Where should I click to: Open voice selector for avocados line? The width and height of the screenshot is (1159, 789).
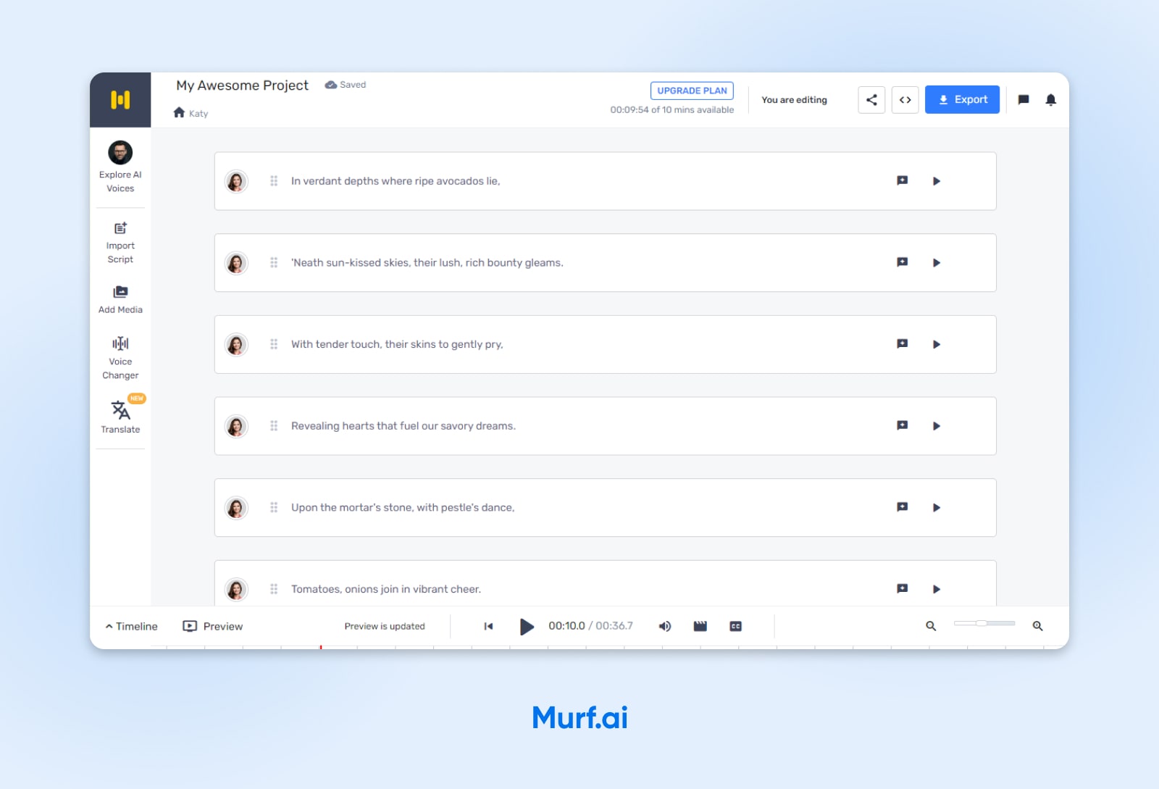(x=236, y=181)
